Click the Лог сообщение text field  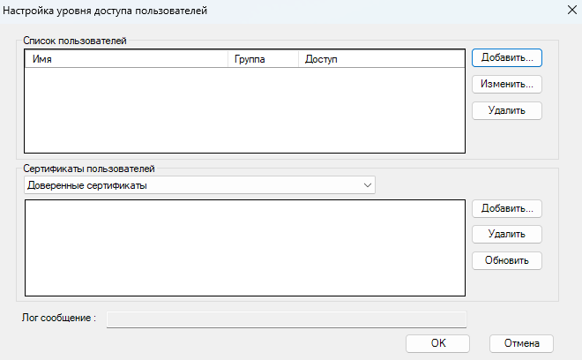coord(286,319)
